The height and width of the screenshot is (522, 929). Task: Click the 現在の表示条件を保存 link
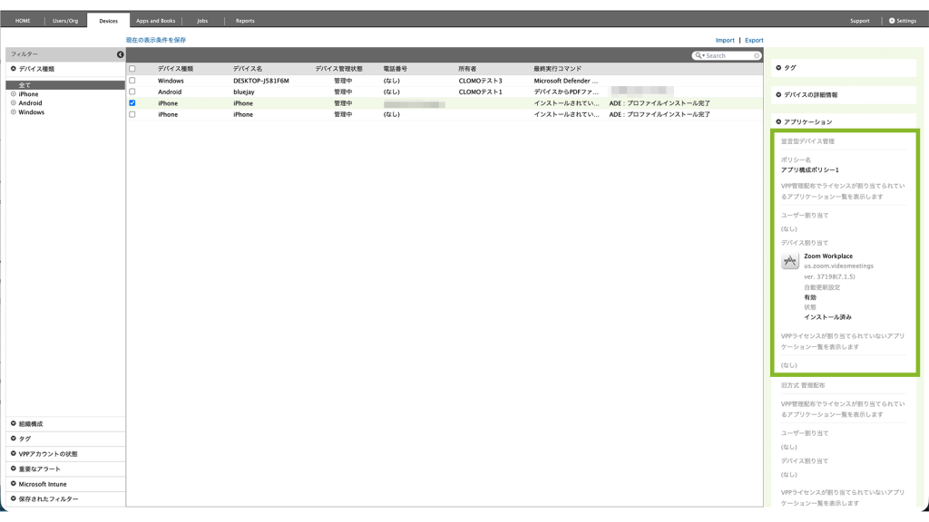tap(156, 40)
